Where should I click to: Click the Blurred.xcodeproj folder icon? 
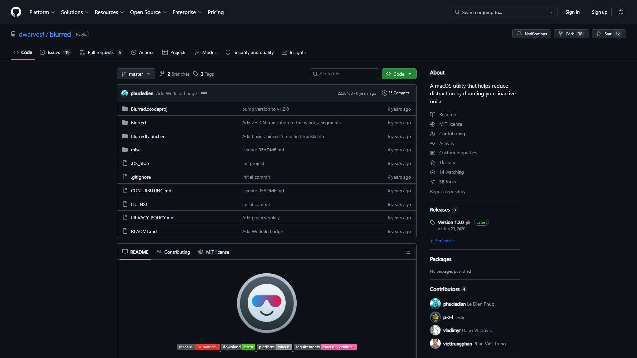coord(125,109)
